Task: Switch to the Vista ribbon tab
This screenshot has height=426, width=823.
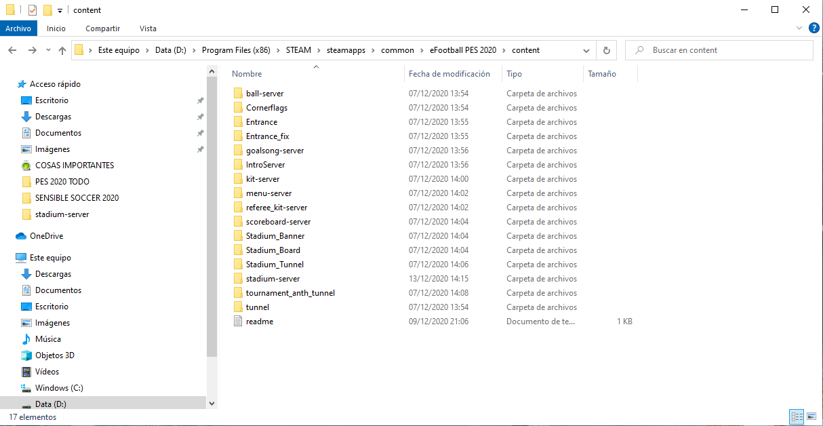Action: click(148, 28)
